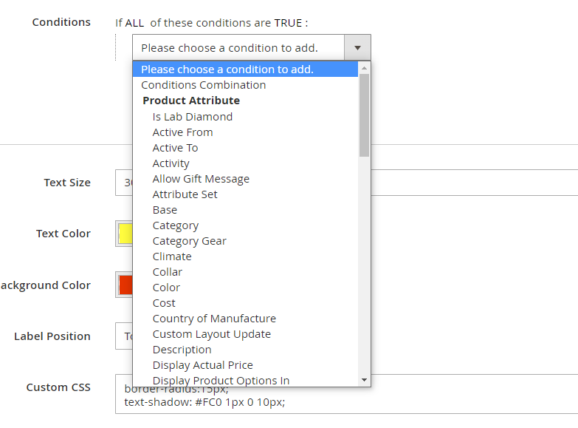Select 'Conditions Combination' from the list
The width and height of the screenshot is (578, 428).
(203, 85)
